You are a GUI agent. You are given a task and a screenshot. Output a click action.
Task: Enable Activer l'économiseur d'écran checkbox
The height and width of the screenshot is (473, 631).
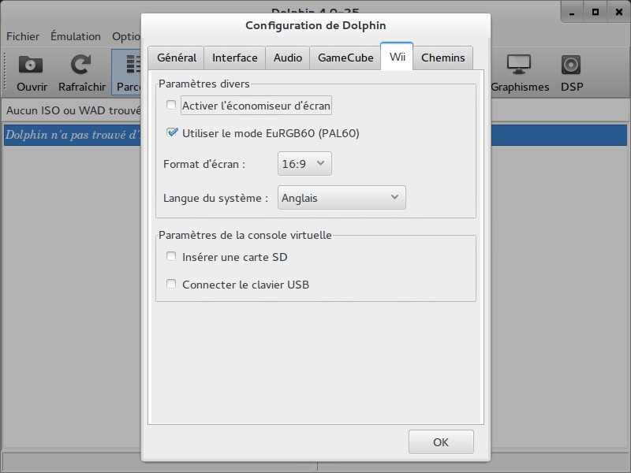tap(171, 106)
